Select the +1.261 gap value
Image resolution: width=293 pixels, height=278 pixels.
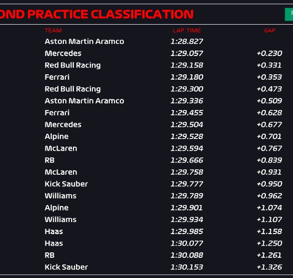click(x=269, y=255)
